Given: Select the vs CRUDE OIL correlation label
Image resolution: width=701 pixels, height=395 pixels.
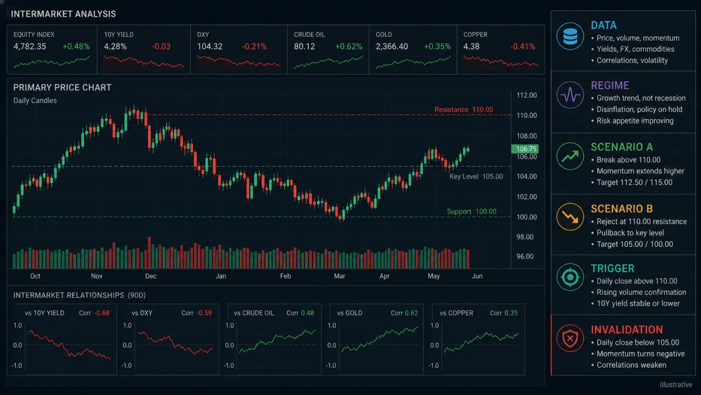Looking at the screenshot, I should [x=254, y=313].
